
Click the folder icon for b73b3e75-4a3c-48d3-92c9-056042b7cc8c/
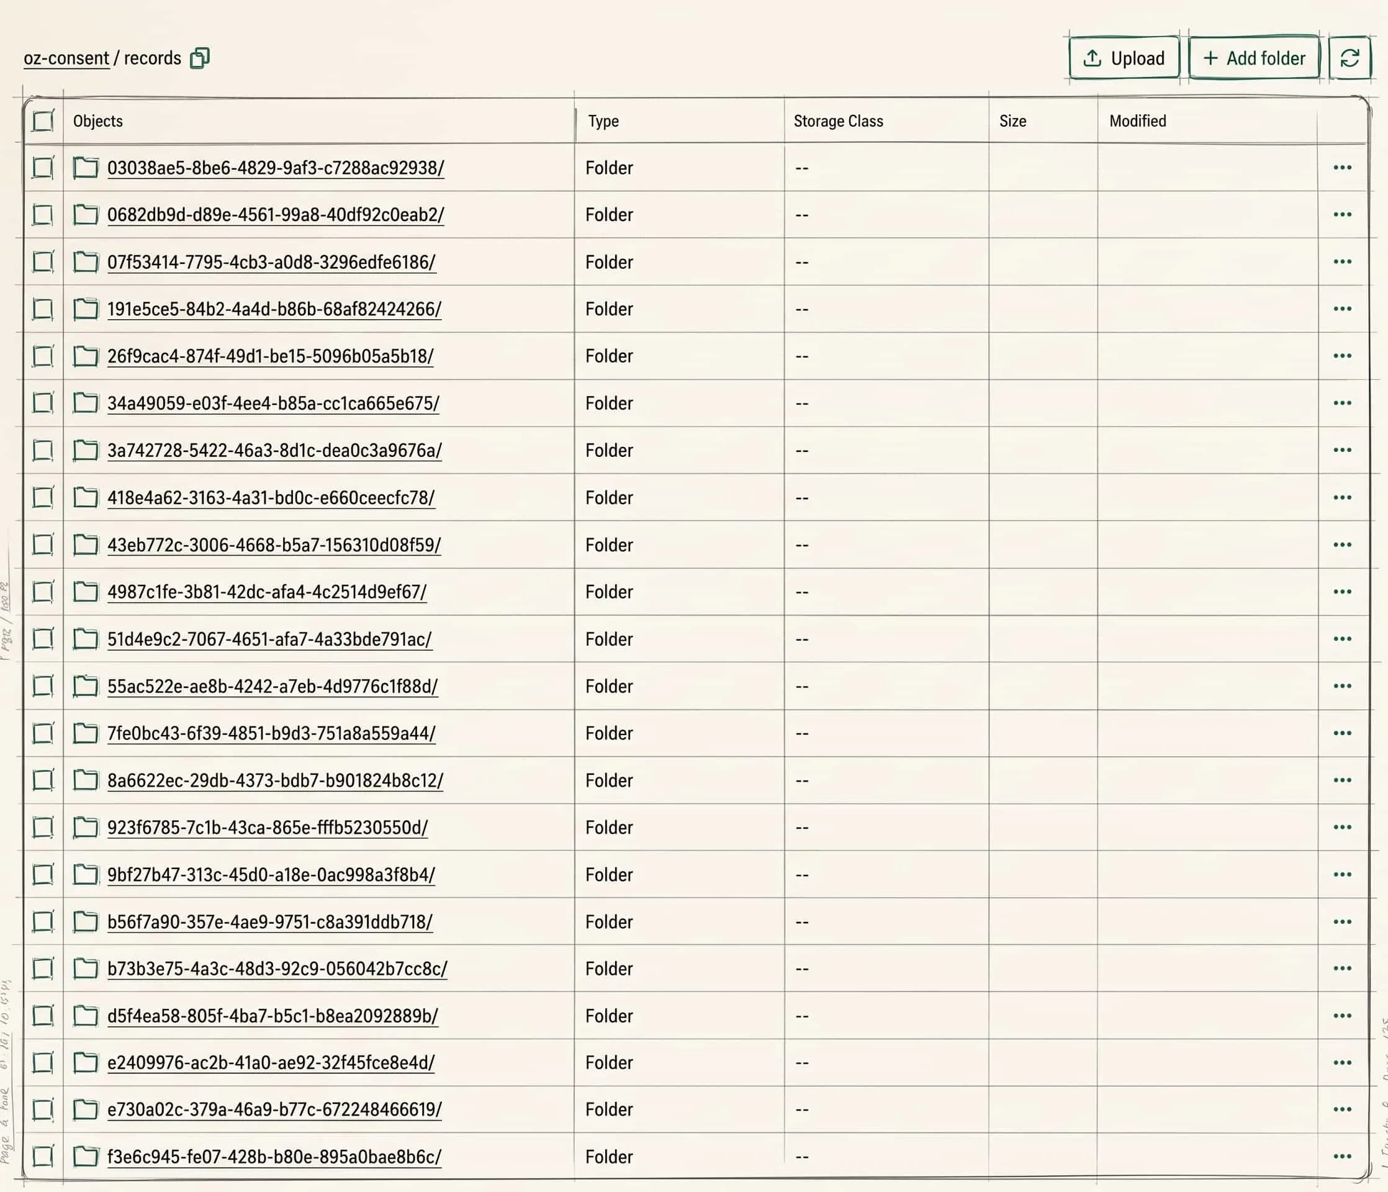(86, 969)
